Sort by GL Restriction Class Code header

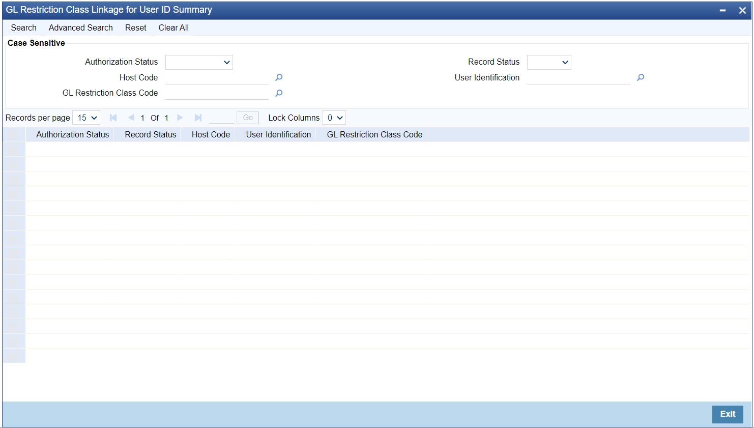(x=374, y=134)
